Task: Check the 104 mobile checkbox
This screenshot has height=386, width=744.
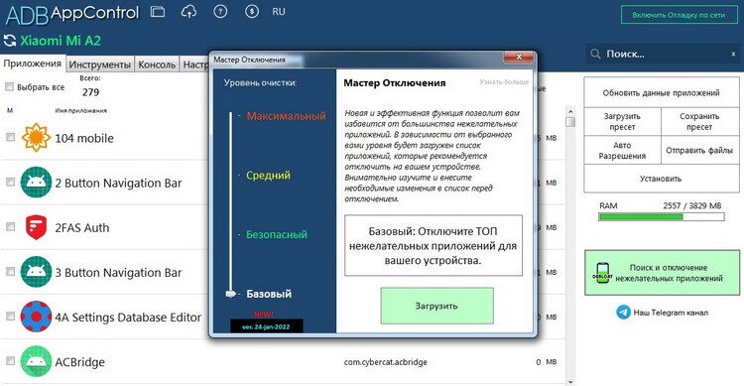Action: 10,137
